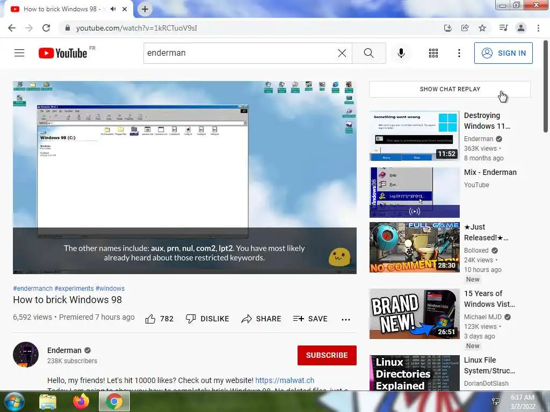550x412 pixels.
Task: Open network icon in system tray
Action: click(496, 401)
